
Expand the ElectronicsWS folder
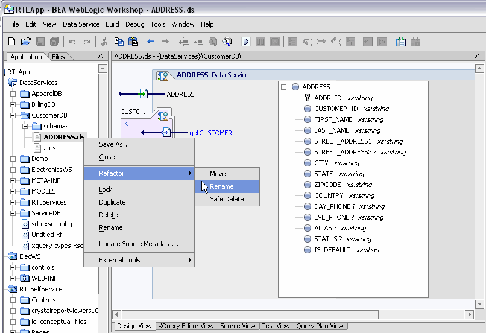point(13,170)
